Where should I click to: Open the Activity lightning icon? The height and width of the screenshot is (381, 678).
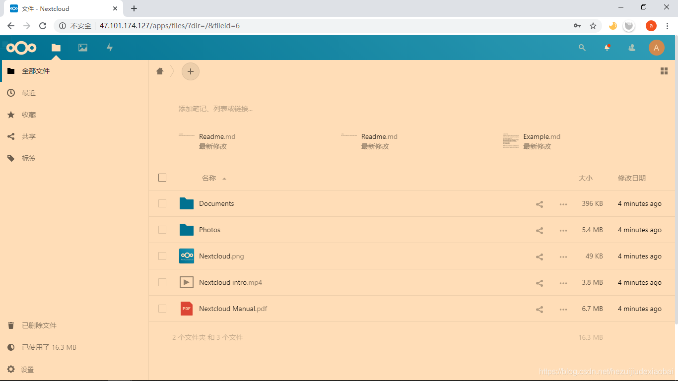pos(110,48)
